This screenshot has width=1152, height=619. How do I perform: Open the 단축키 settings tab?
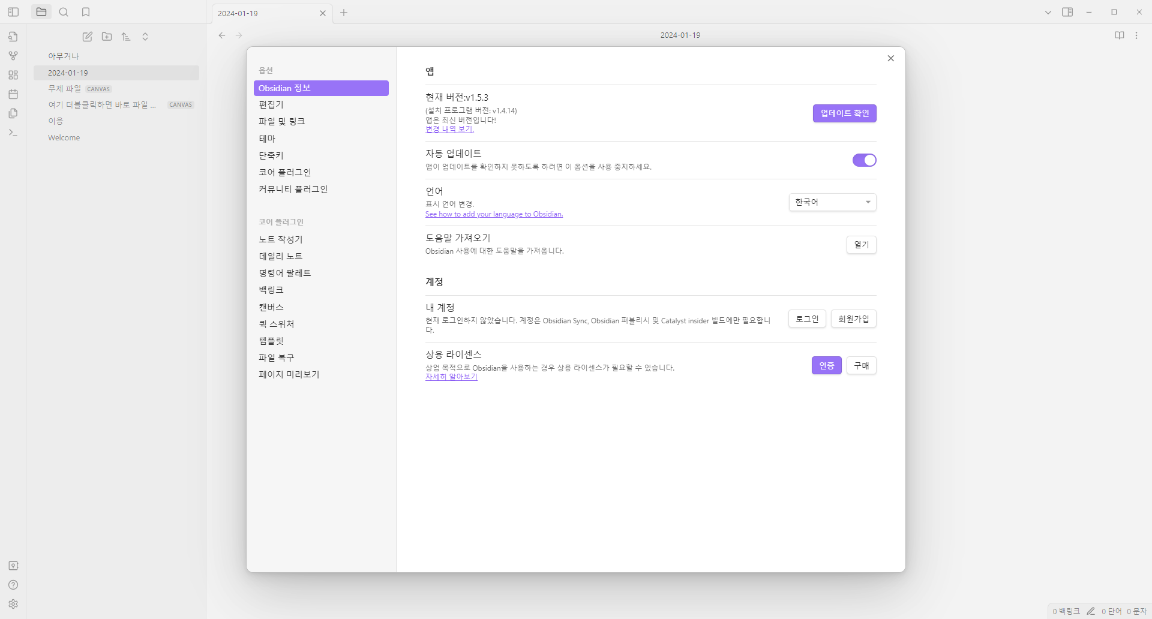(321, 155)
